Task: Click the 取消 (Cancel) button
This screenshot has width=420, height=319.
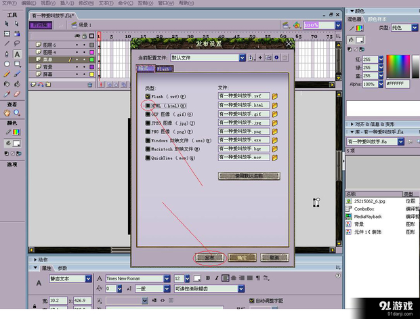Action: [x=274, y=258]
